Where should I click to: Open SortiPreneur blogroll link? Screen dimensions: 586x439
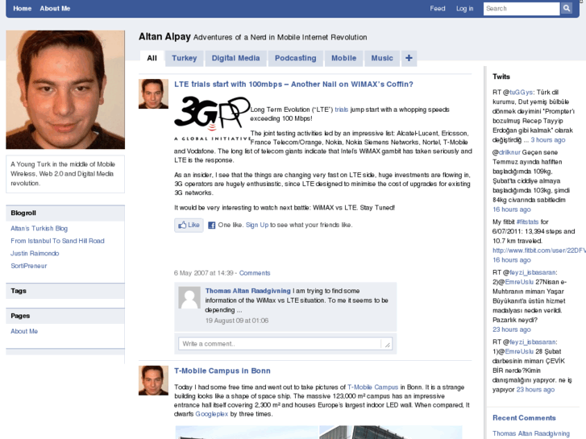click(x=29, y=266)
